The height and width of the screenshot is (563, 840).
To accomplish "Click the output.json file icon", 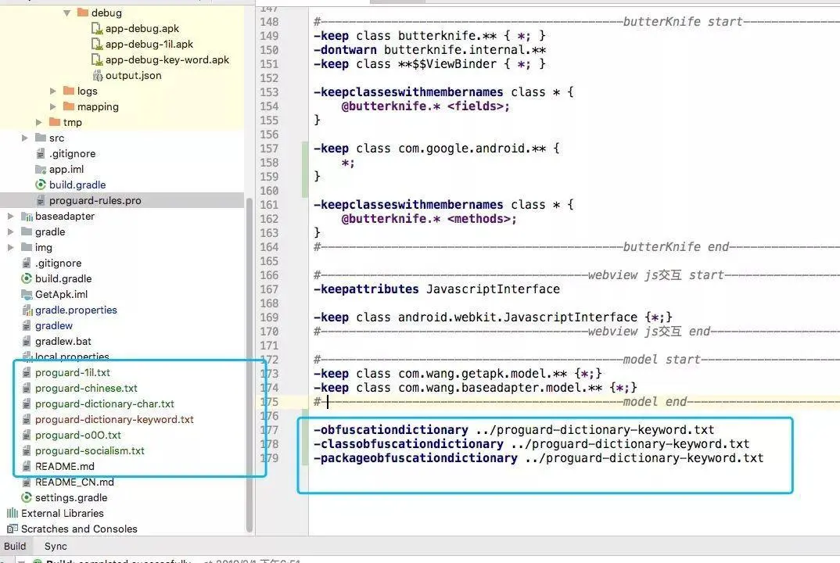I will [98, 76].
